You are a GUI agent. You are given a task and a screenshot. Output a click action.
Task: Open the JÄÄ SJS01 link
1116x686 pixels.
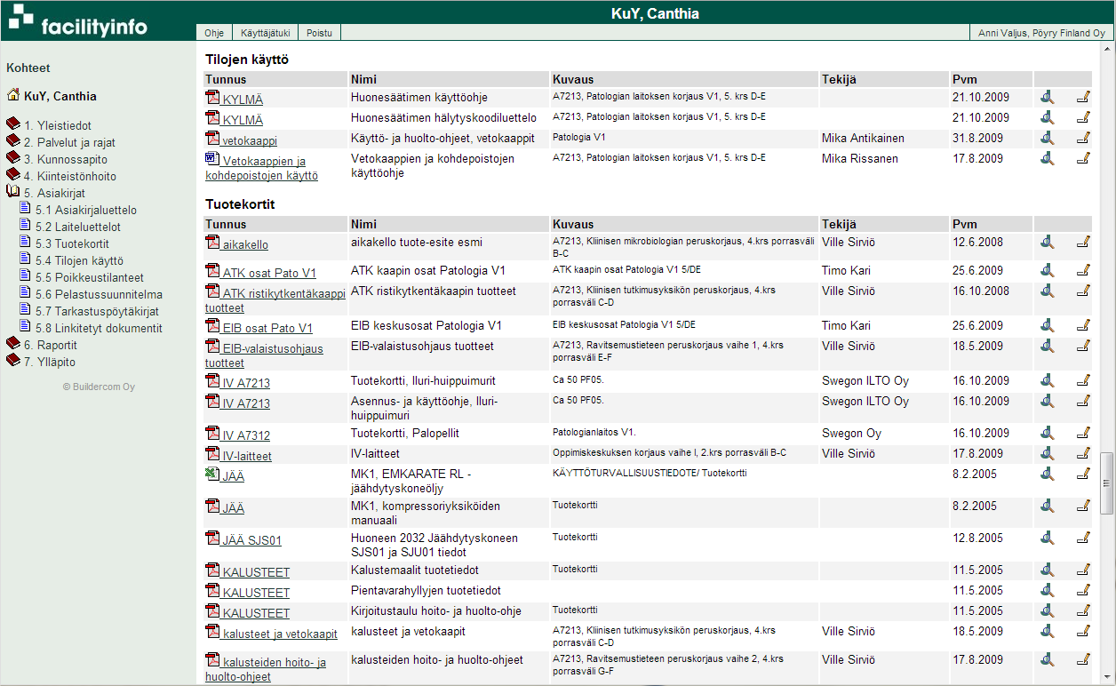(251, 540)
